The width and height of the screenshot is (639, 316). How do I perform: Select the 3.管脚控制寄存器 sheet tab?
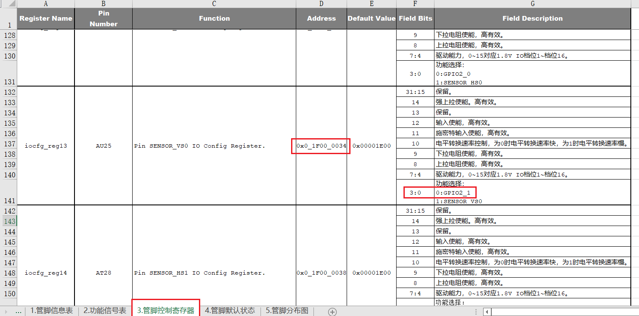point(166,311)
